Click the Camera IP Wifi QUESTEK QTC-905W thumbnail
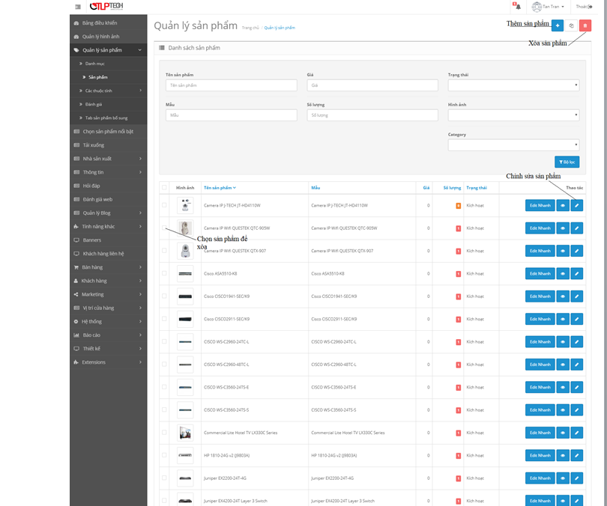The image size is (607, 506). [x=185, y=228]
